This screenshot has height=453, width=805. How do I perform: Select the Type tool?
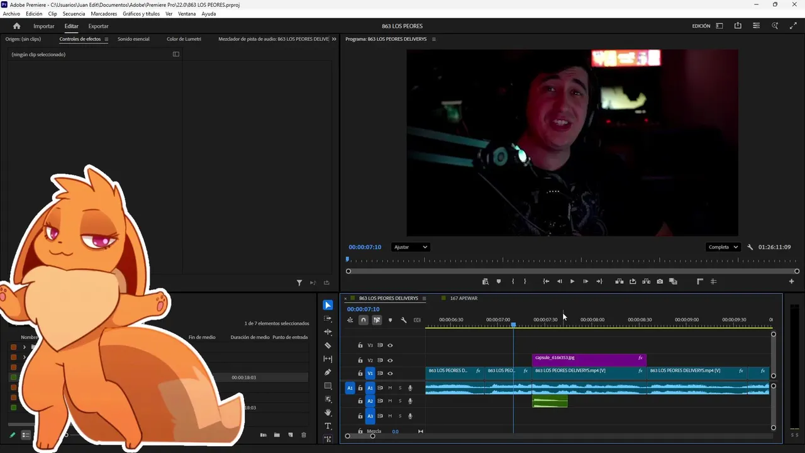tap(328, 426)
